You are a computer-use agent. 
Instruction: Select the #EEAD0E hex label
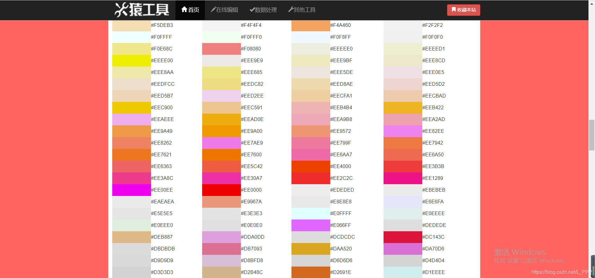[x=252, y=119]
